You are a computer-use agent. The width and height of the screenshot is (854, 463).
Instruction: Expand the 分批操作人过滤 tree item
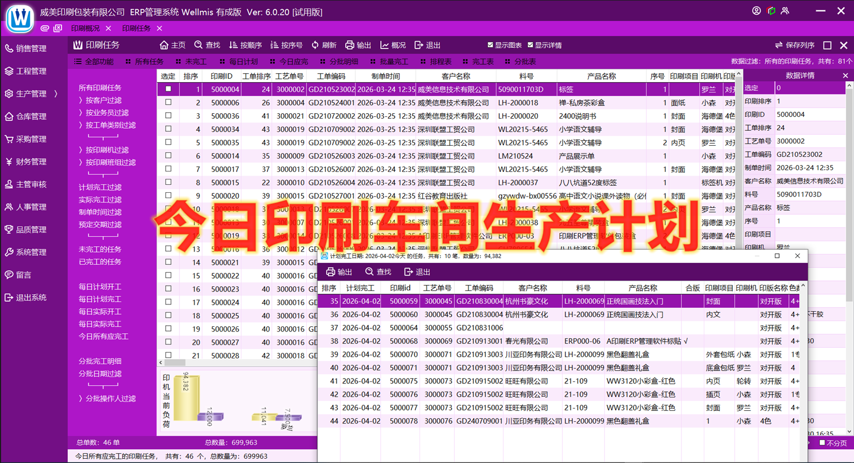[x=81, y=399]
